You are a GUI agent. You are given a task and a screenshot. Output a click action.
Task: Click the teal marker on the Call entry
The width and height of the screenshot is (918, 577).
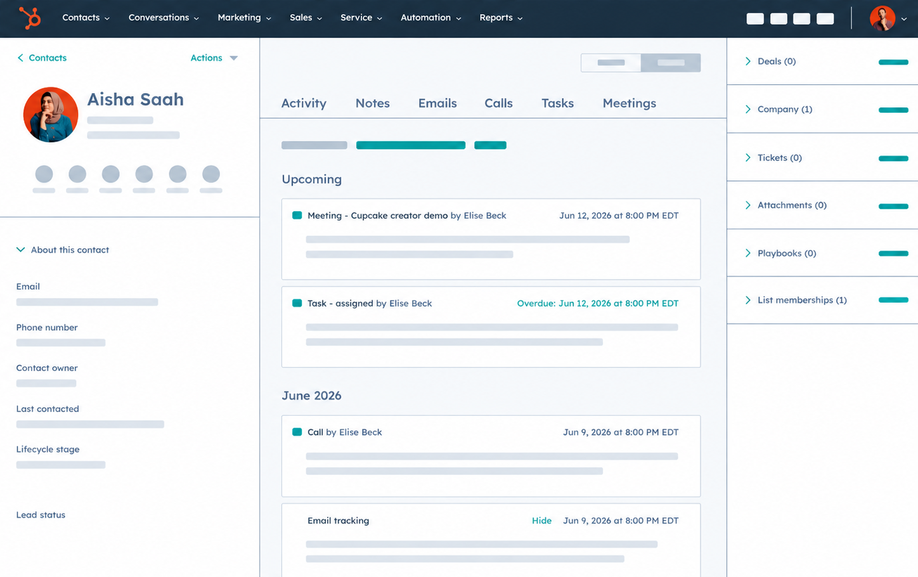click(x=297, y=432)
